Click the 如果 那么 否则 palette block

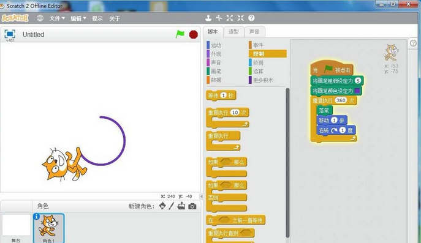click(x=226, y=196)
